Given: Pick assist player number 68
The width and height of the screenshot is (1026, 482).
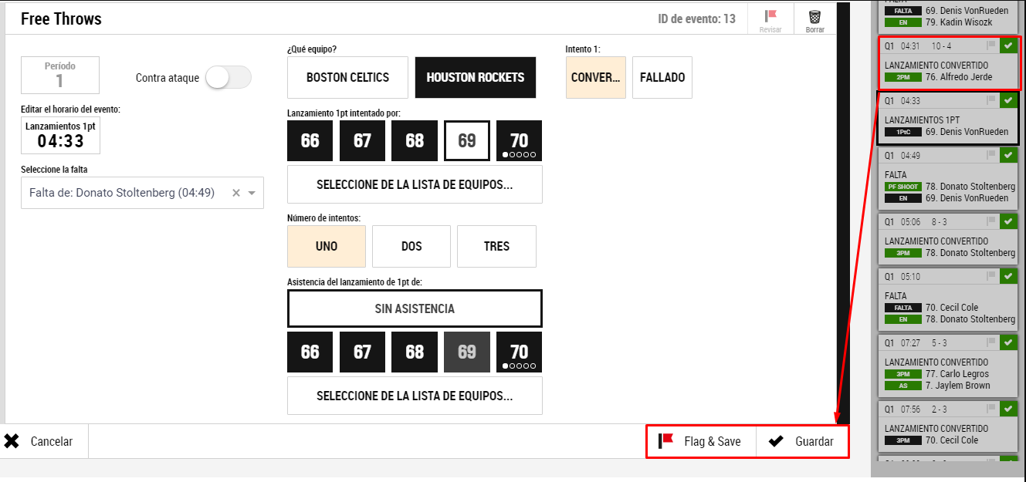Looking at the screenshot, I should [415, 352].
